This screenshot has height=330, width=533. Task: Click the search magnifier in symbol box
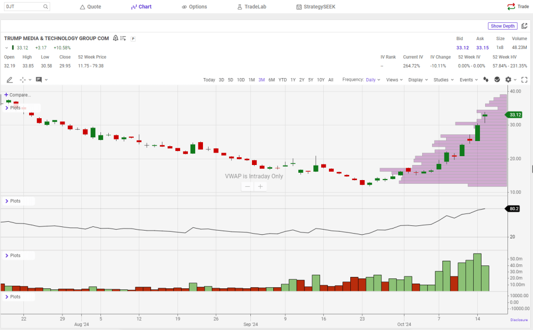click(x=46, y=7)
